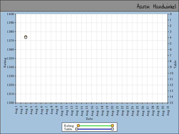Click the 1320 rating axis label
Viewport: 179px width, 134px height.
pyautogui.click(x=10, y=85)
